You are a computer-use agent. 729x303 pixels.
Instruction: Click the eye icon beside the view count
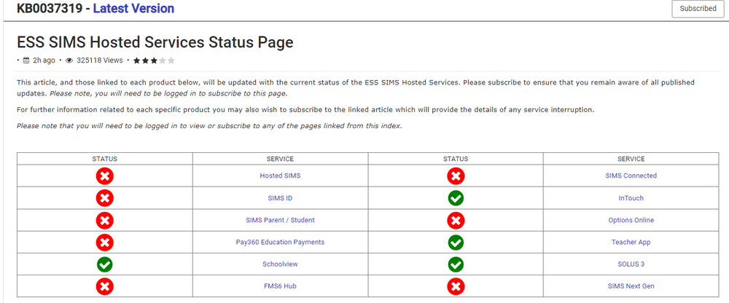tap(70, 60)
